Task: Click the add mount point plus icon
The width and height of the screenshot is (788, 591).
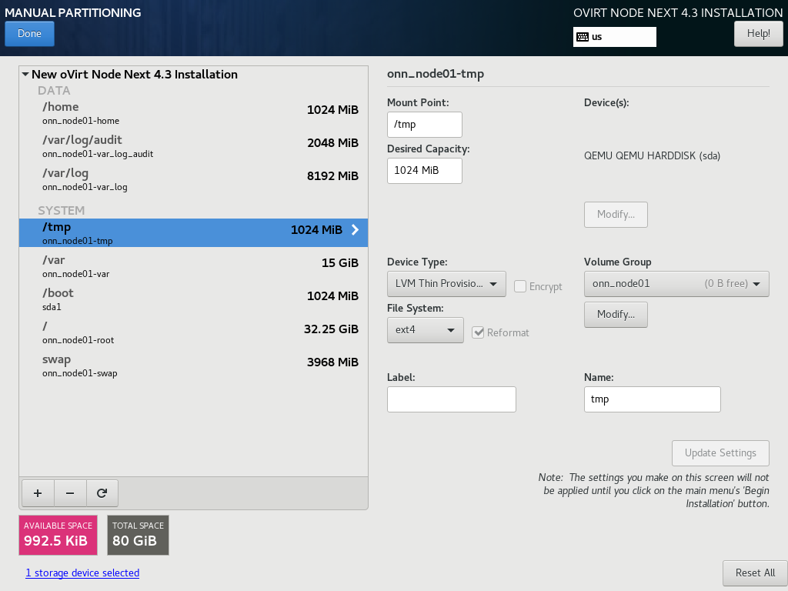Action: point(38,493)
